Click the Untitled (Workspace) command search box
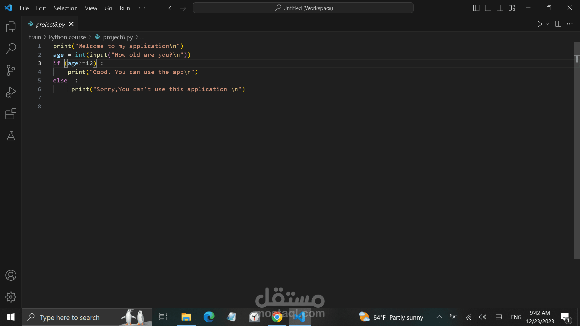Image resolution: width=580 pixels, height=326 pixels. [x=303, y=8]
